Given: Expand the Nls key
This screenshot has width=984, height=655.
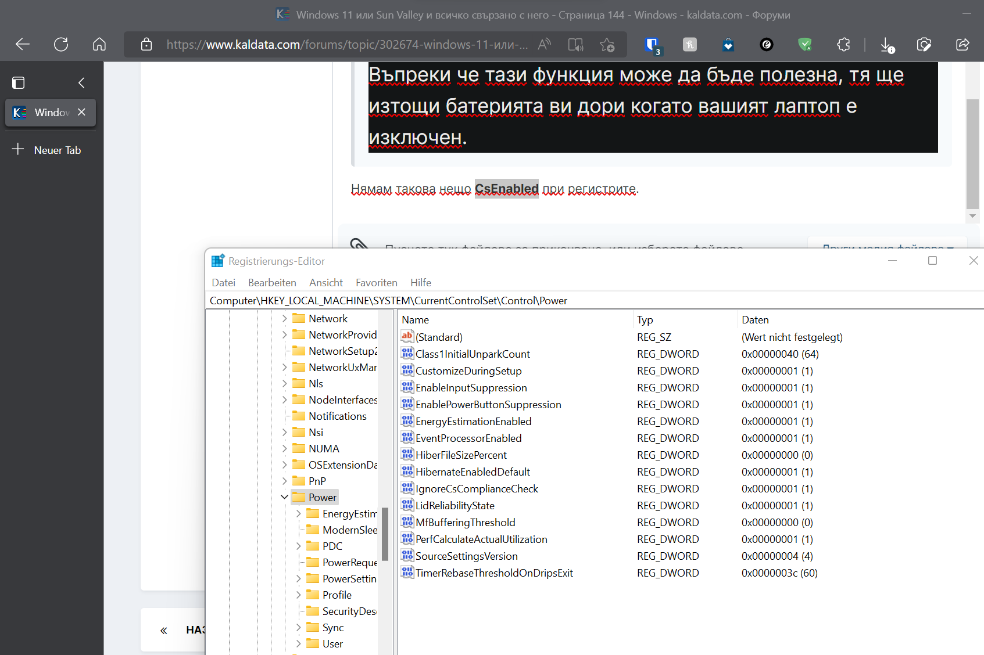Looking at the screenshot, I should click(284, 384).
